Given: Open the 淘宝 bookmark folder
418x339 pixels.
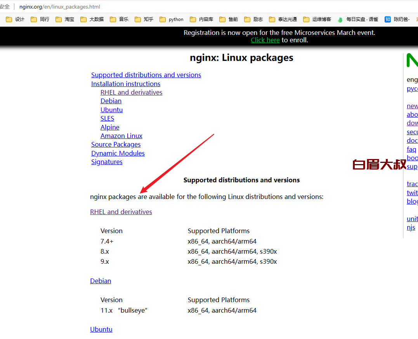Looking at the screenshot, I should click(65, 19).
